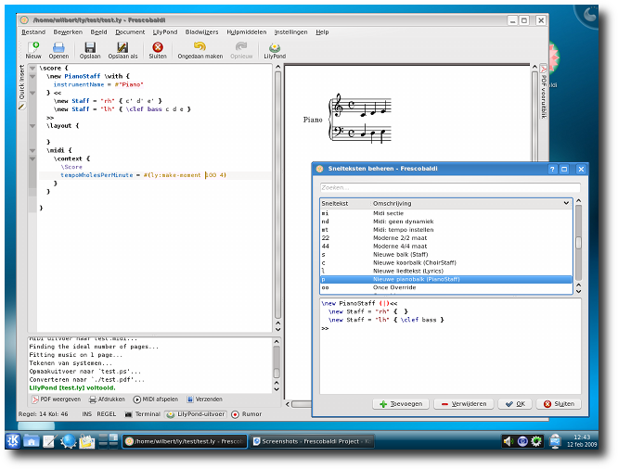Click the editor vertical scrollbar

point(277,195)
